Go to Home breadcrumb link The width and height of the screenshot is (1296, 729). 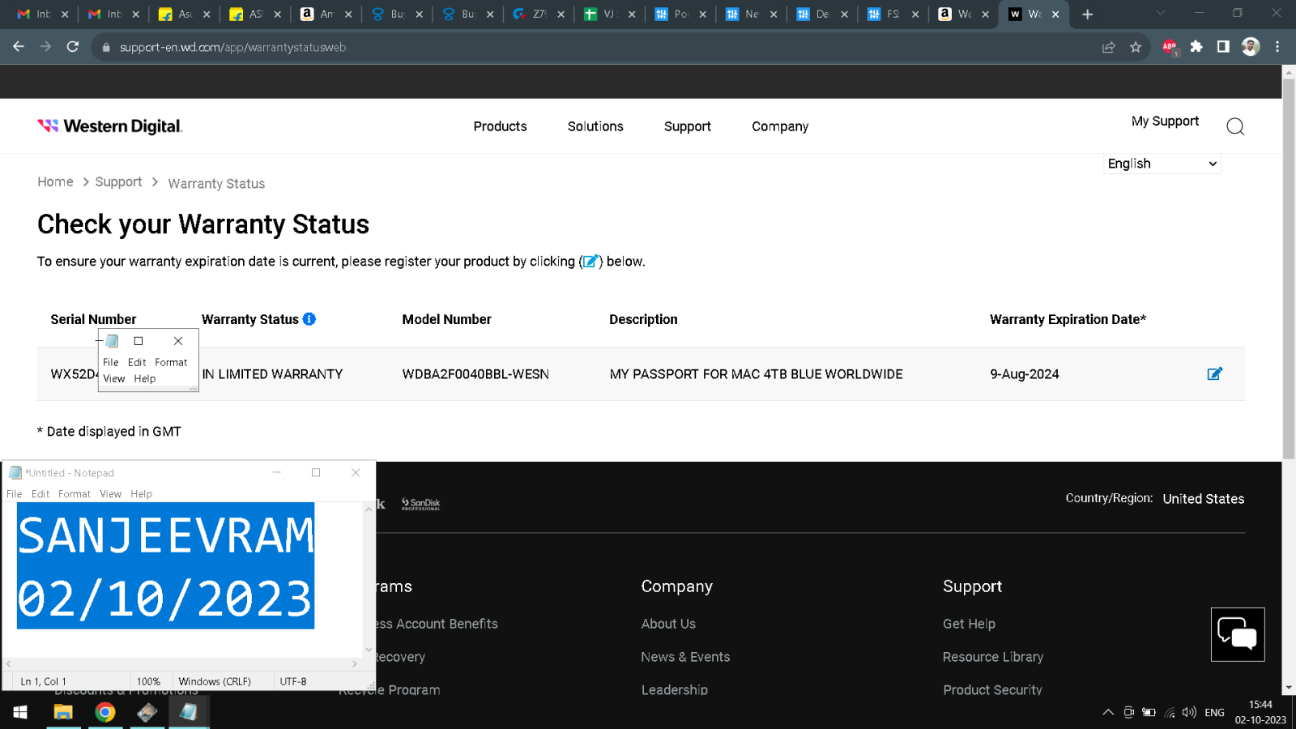point(55,181)
